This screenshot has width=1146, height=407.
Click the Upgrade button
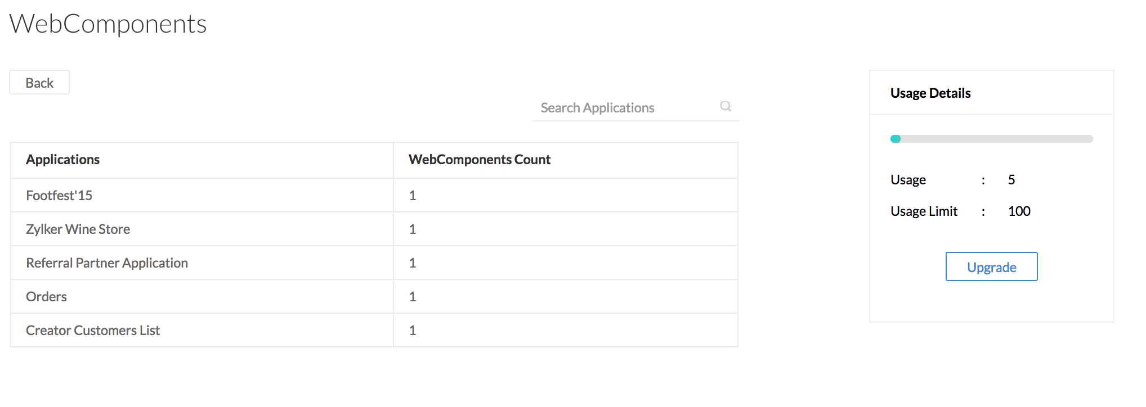(x=991, y=267)
